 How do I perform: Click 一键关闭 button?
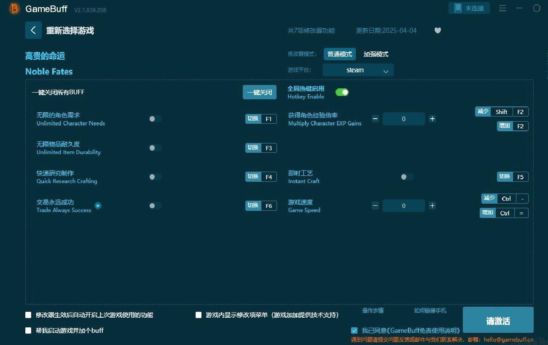(x=260, y=92)
